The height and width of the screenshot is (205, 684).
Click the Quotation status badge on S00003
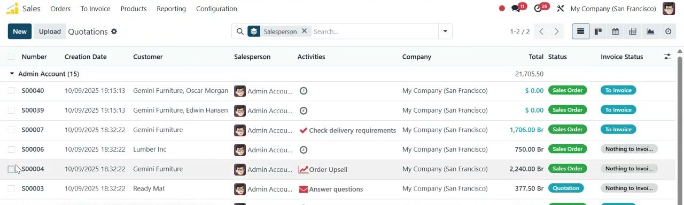click(x=566, y=188)
